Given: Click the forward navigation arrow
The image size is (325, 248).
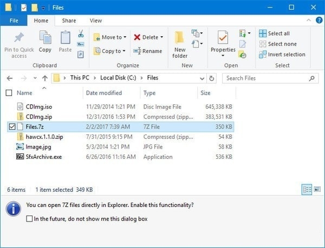Looking at the screenshot, I should (24, 78).
